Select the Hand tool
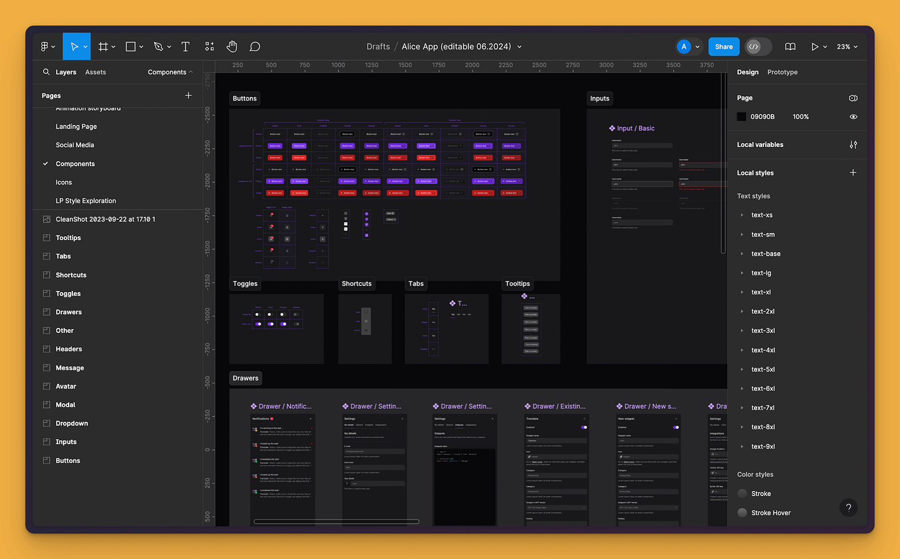900x559 pixels. (x=232, y=47)
